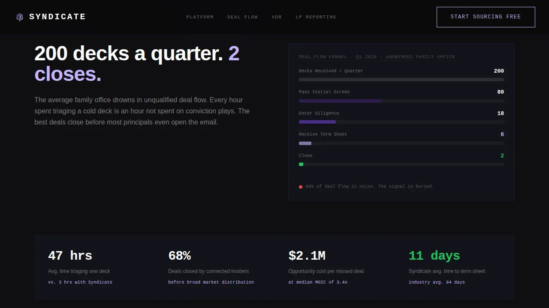Click the Syndicate shield logo icon
Viewport: 549px width, 308px height.
[x=20, y=17]
